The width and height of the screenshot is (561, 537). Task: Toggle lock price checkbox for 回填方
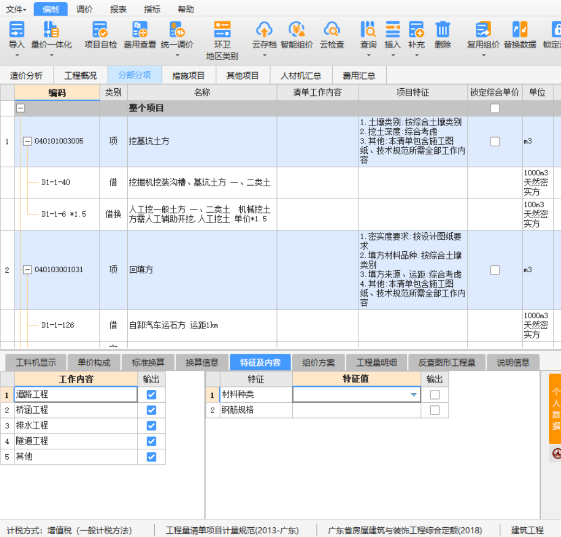(x=495, y=270)
